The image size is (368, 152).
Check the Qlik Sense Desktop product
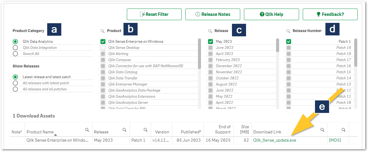coord(103,48)
